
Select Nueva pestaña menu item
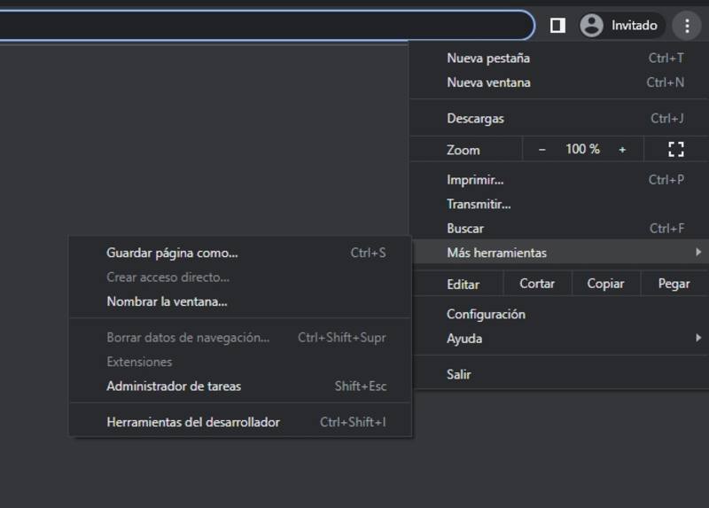pos(488,59)
